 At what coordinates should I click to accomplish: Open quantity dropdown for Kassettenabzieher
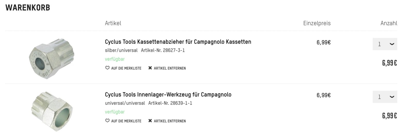click(385, 44)
